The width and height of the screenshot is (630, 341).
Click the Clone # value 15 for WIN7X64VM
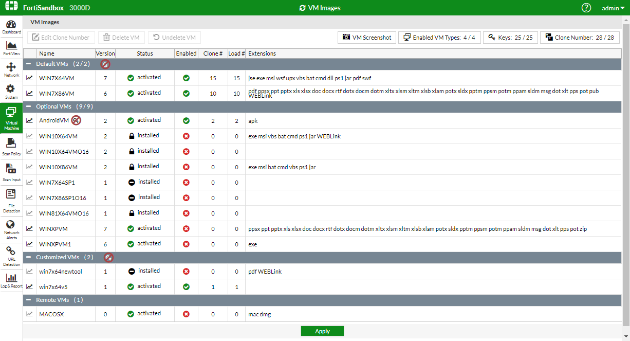(x=213, y=78)
